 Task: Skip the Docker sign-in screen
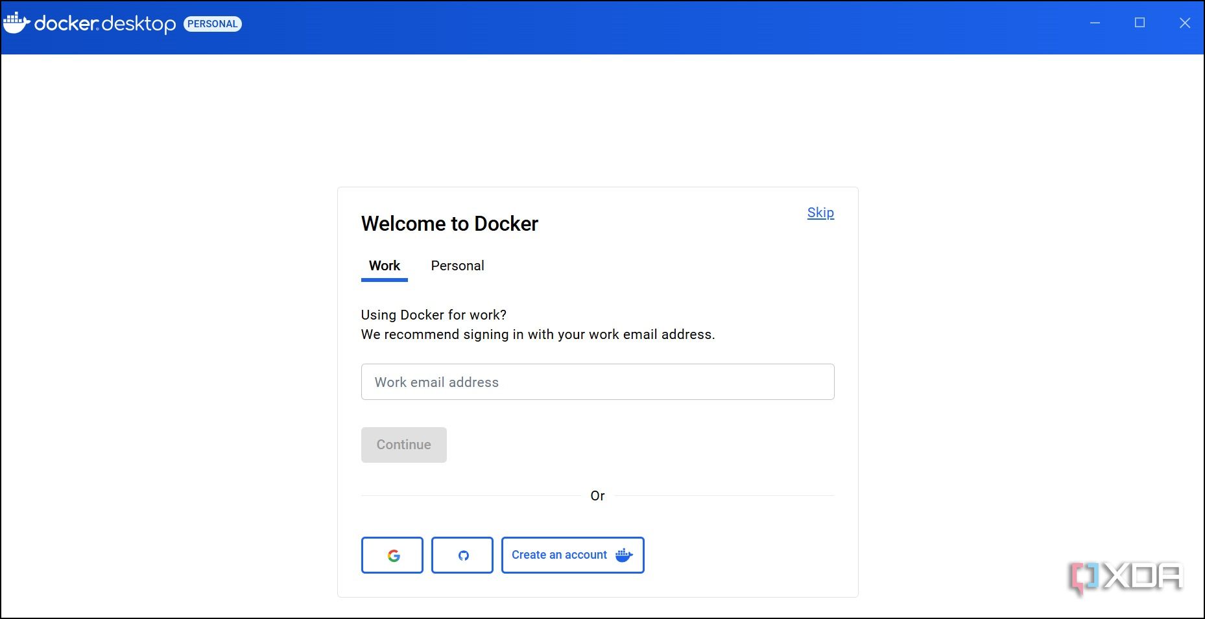[x=820, y=213]
